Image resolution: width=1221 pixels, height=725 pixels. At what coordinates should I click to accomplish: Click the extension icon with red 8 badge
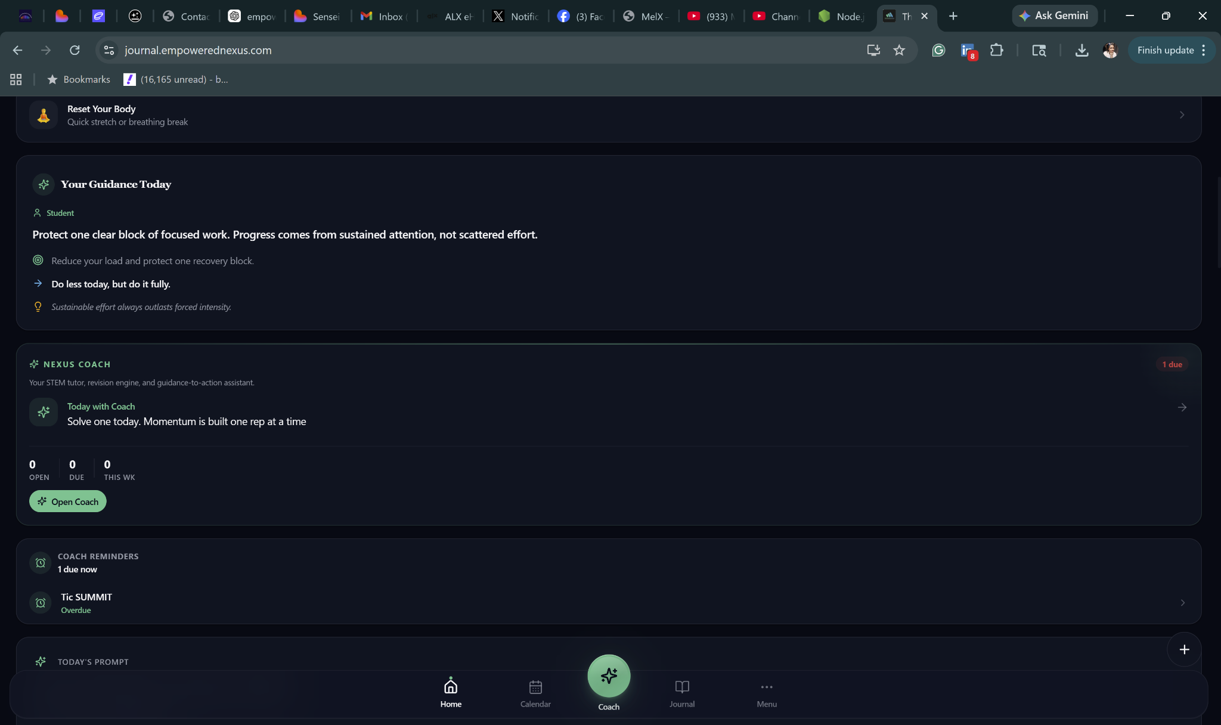[968, 51]
